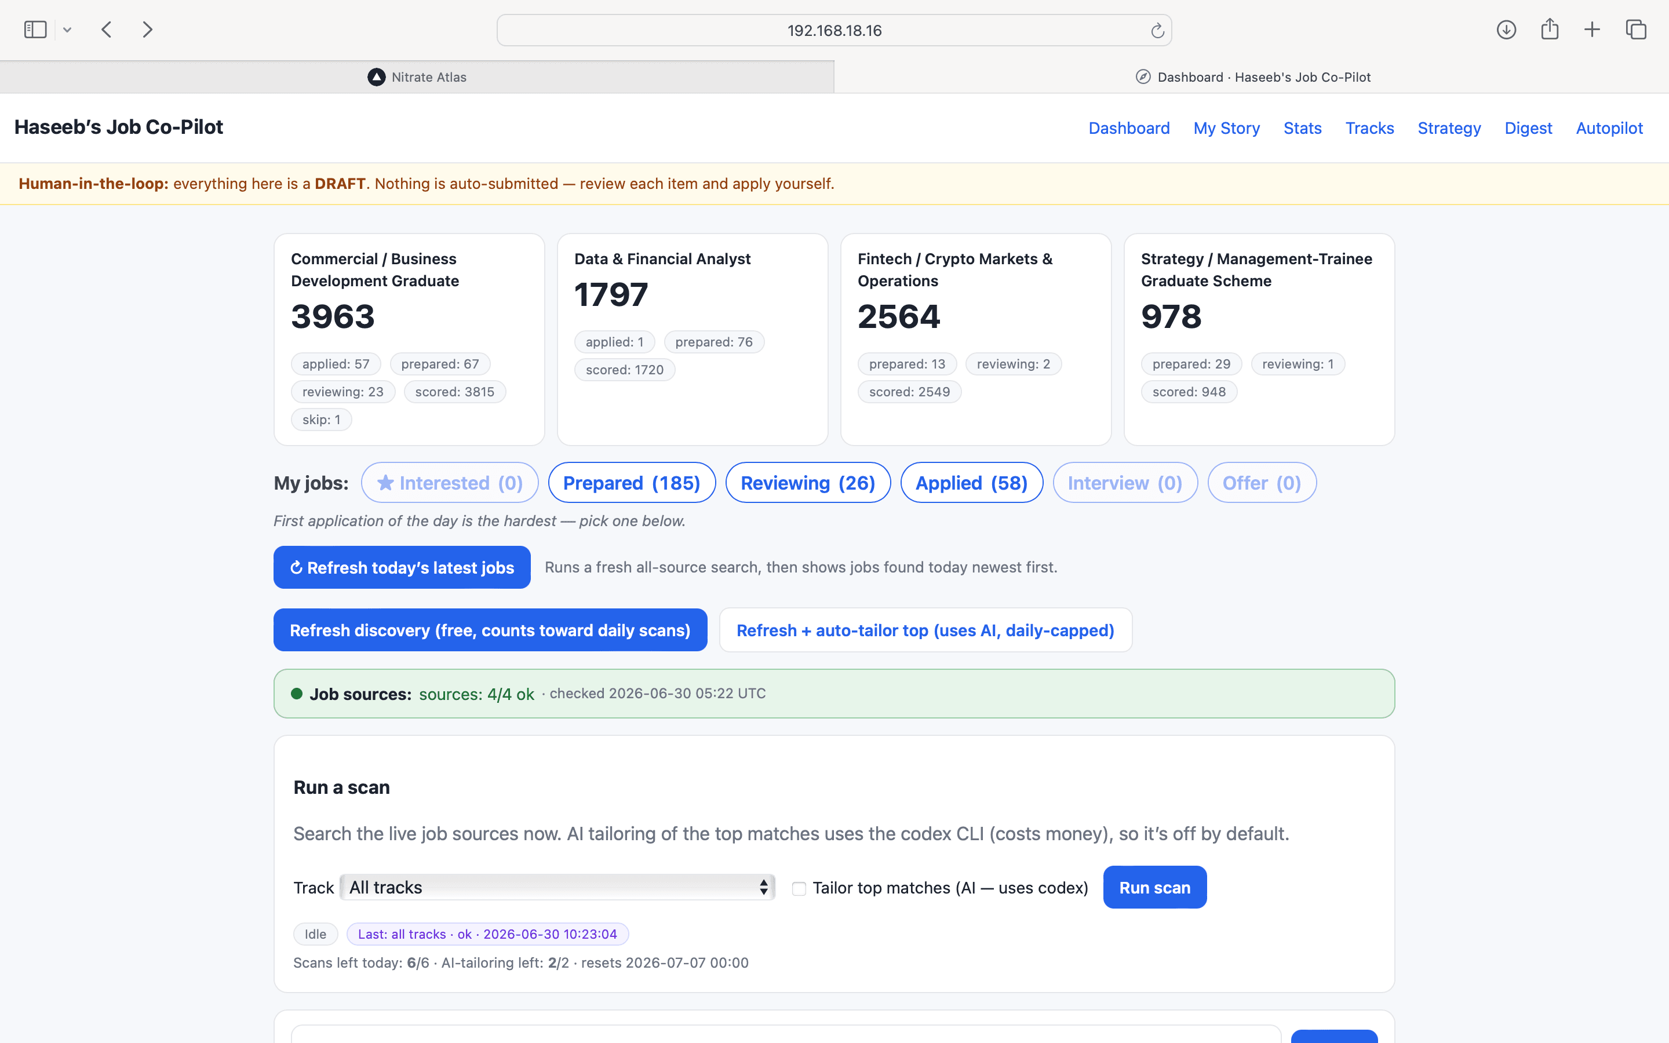Open the Safari downloads icon

click(x=1506, y=30)
